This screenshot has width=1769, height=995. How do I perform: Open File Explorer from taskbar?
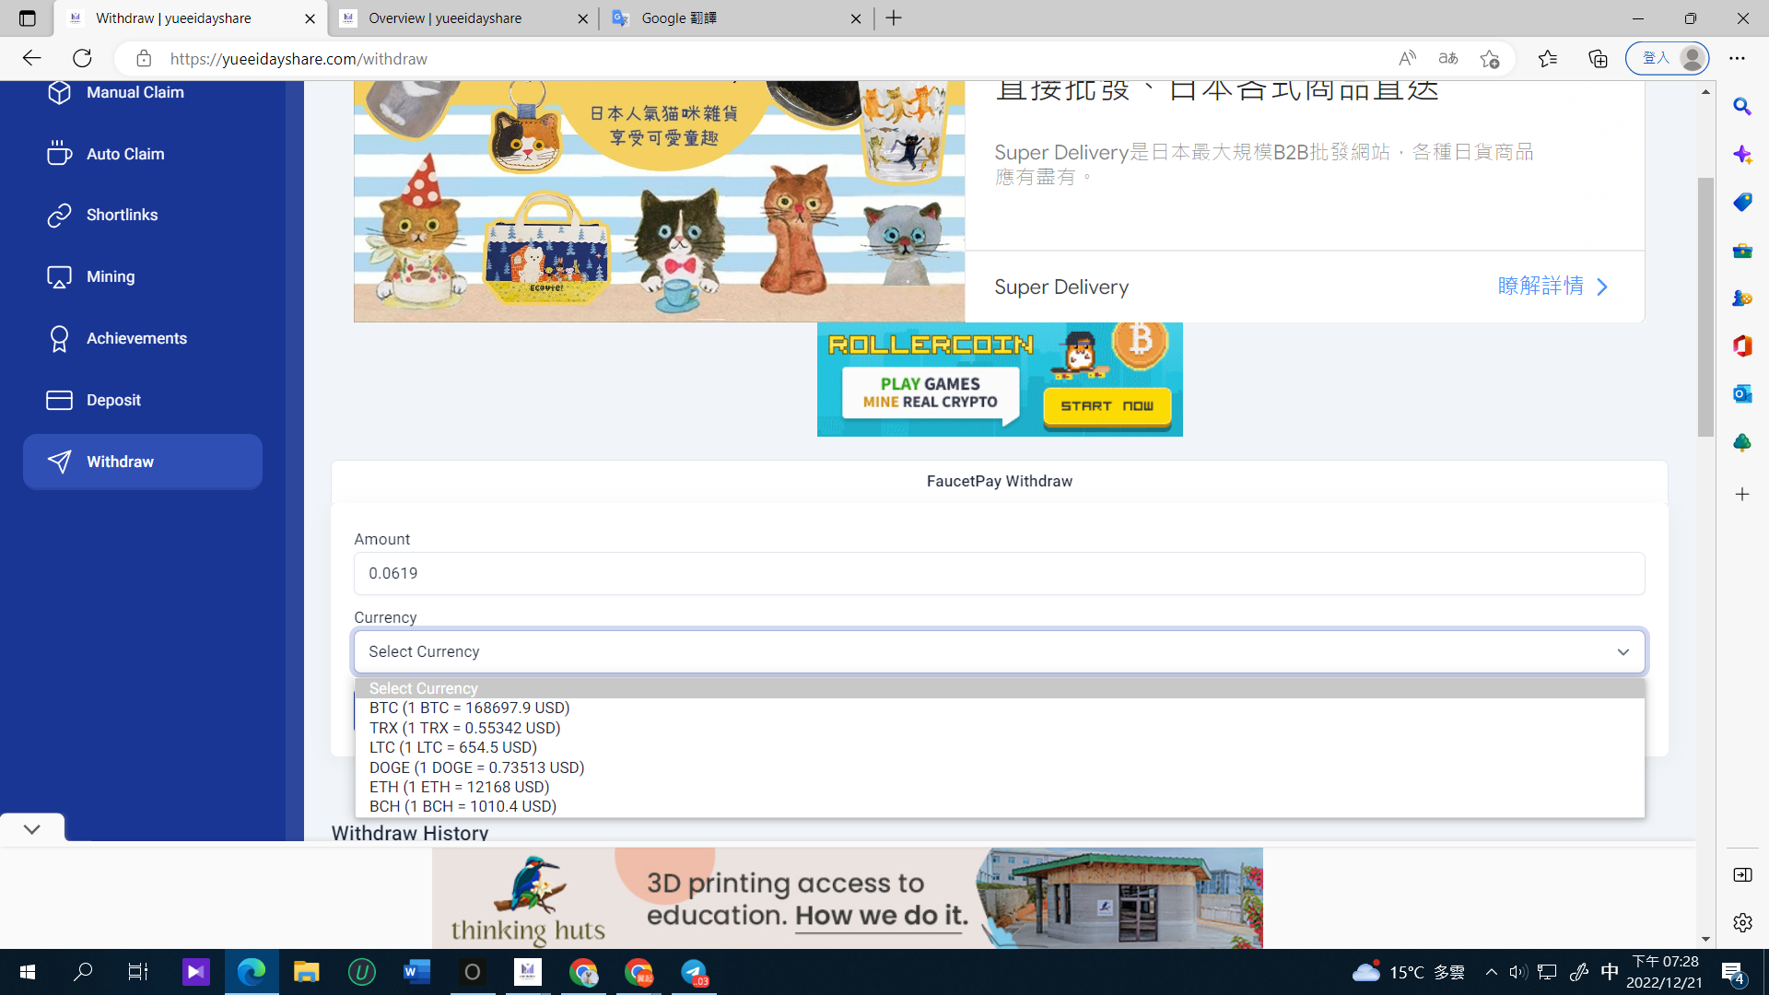(x=306, y=972)
